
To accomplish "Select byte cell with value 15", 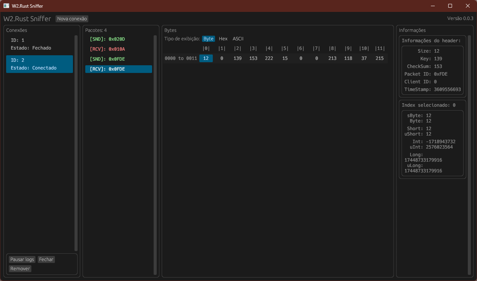I will (285, 58).
